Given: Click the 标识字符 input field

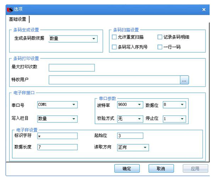Looking at the screenshot, I should 57,136.
